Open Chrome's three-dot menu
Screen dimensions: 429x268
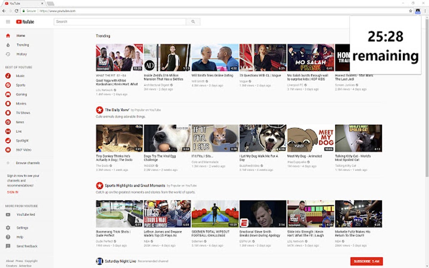pos(424,11)
